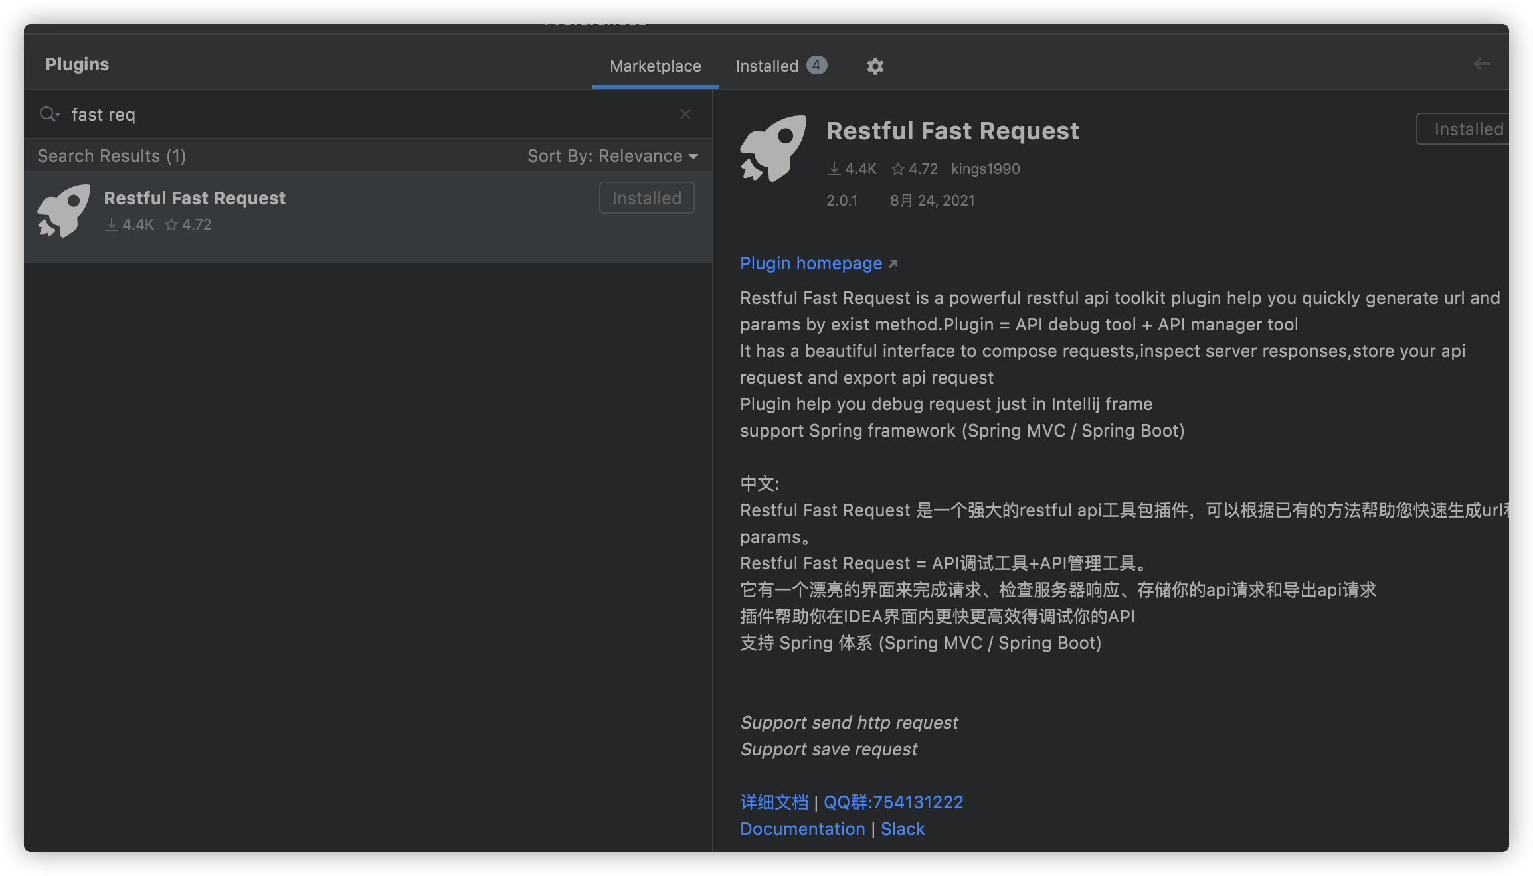Switch to the Marketplace tab
Screen dimensions: 1533x876
click(655, 66)
